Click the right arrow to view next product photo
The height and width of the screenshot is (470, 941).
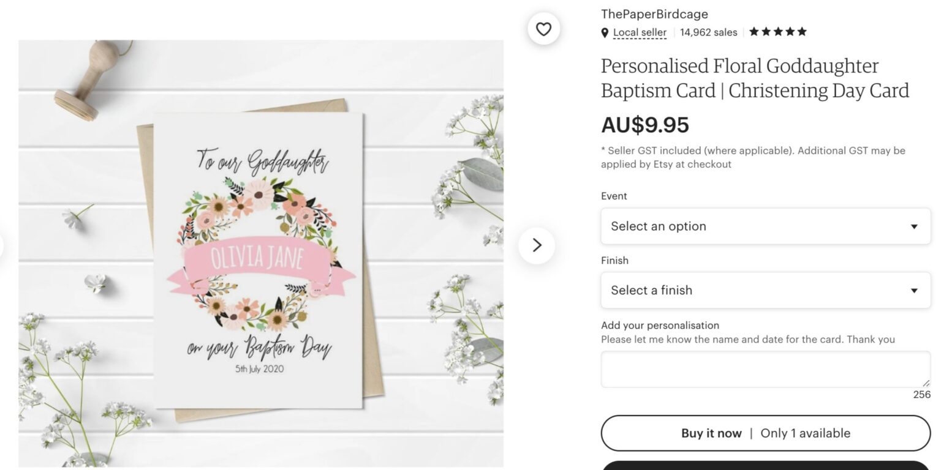pyautogui.click(x=537, y=245)
